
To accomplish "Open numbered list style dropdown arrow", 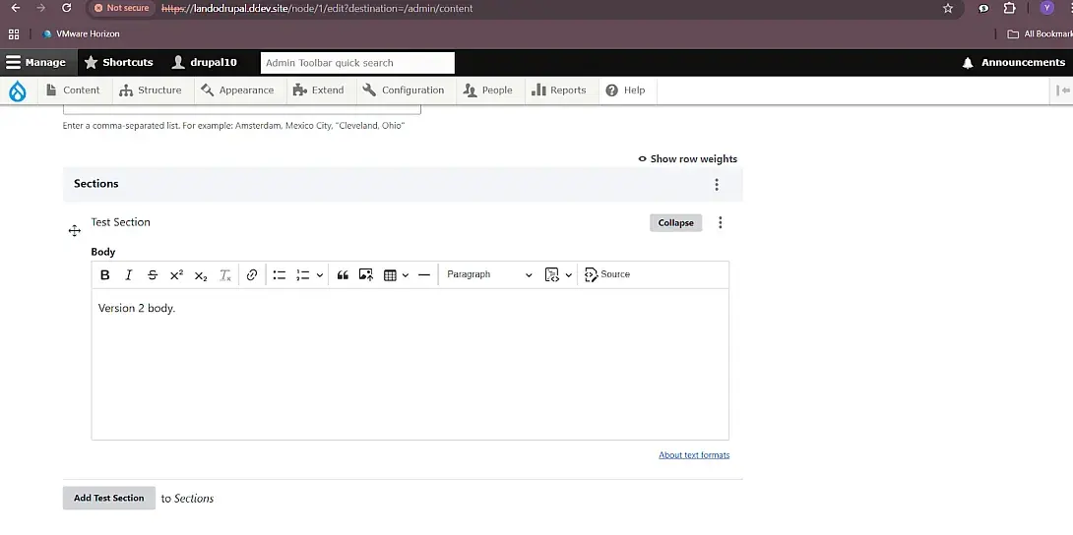I will (320, 274).
